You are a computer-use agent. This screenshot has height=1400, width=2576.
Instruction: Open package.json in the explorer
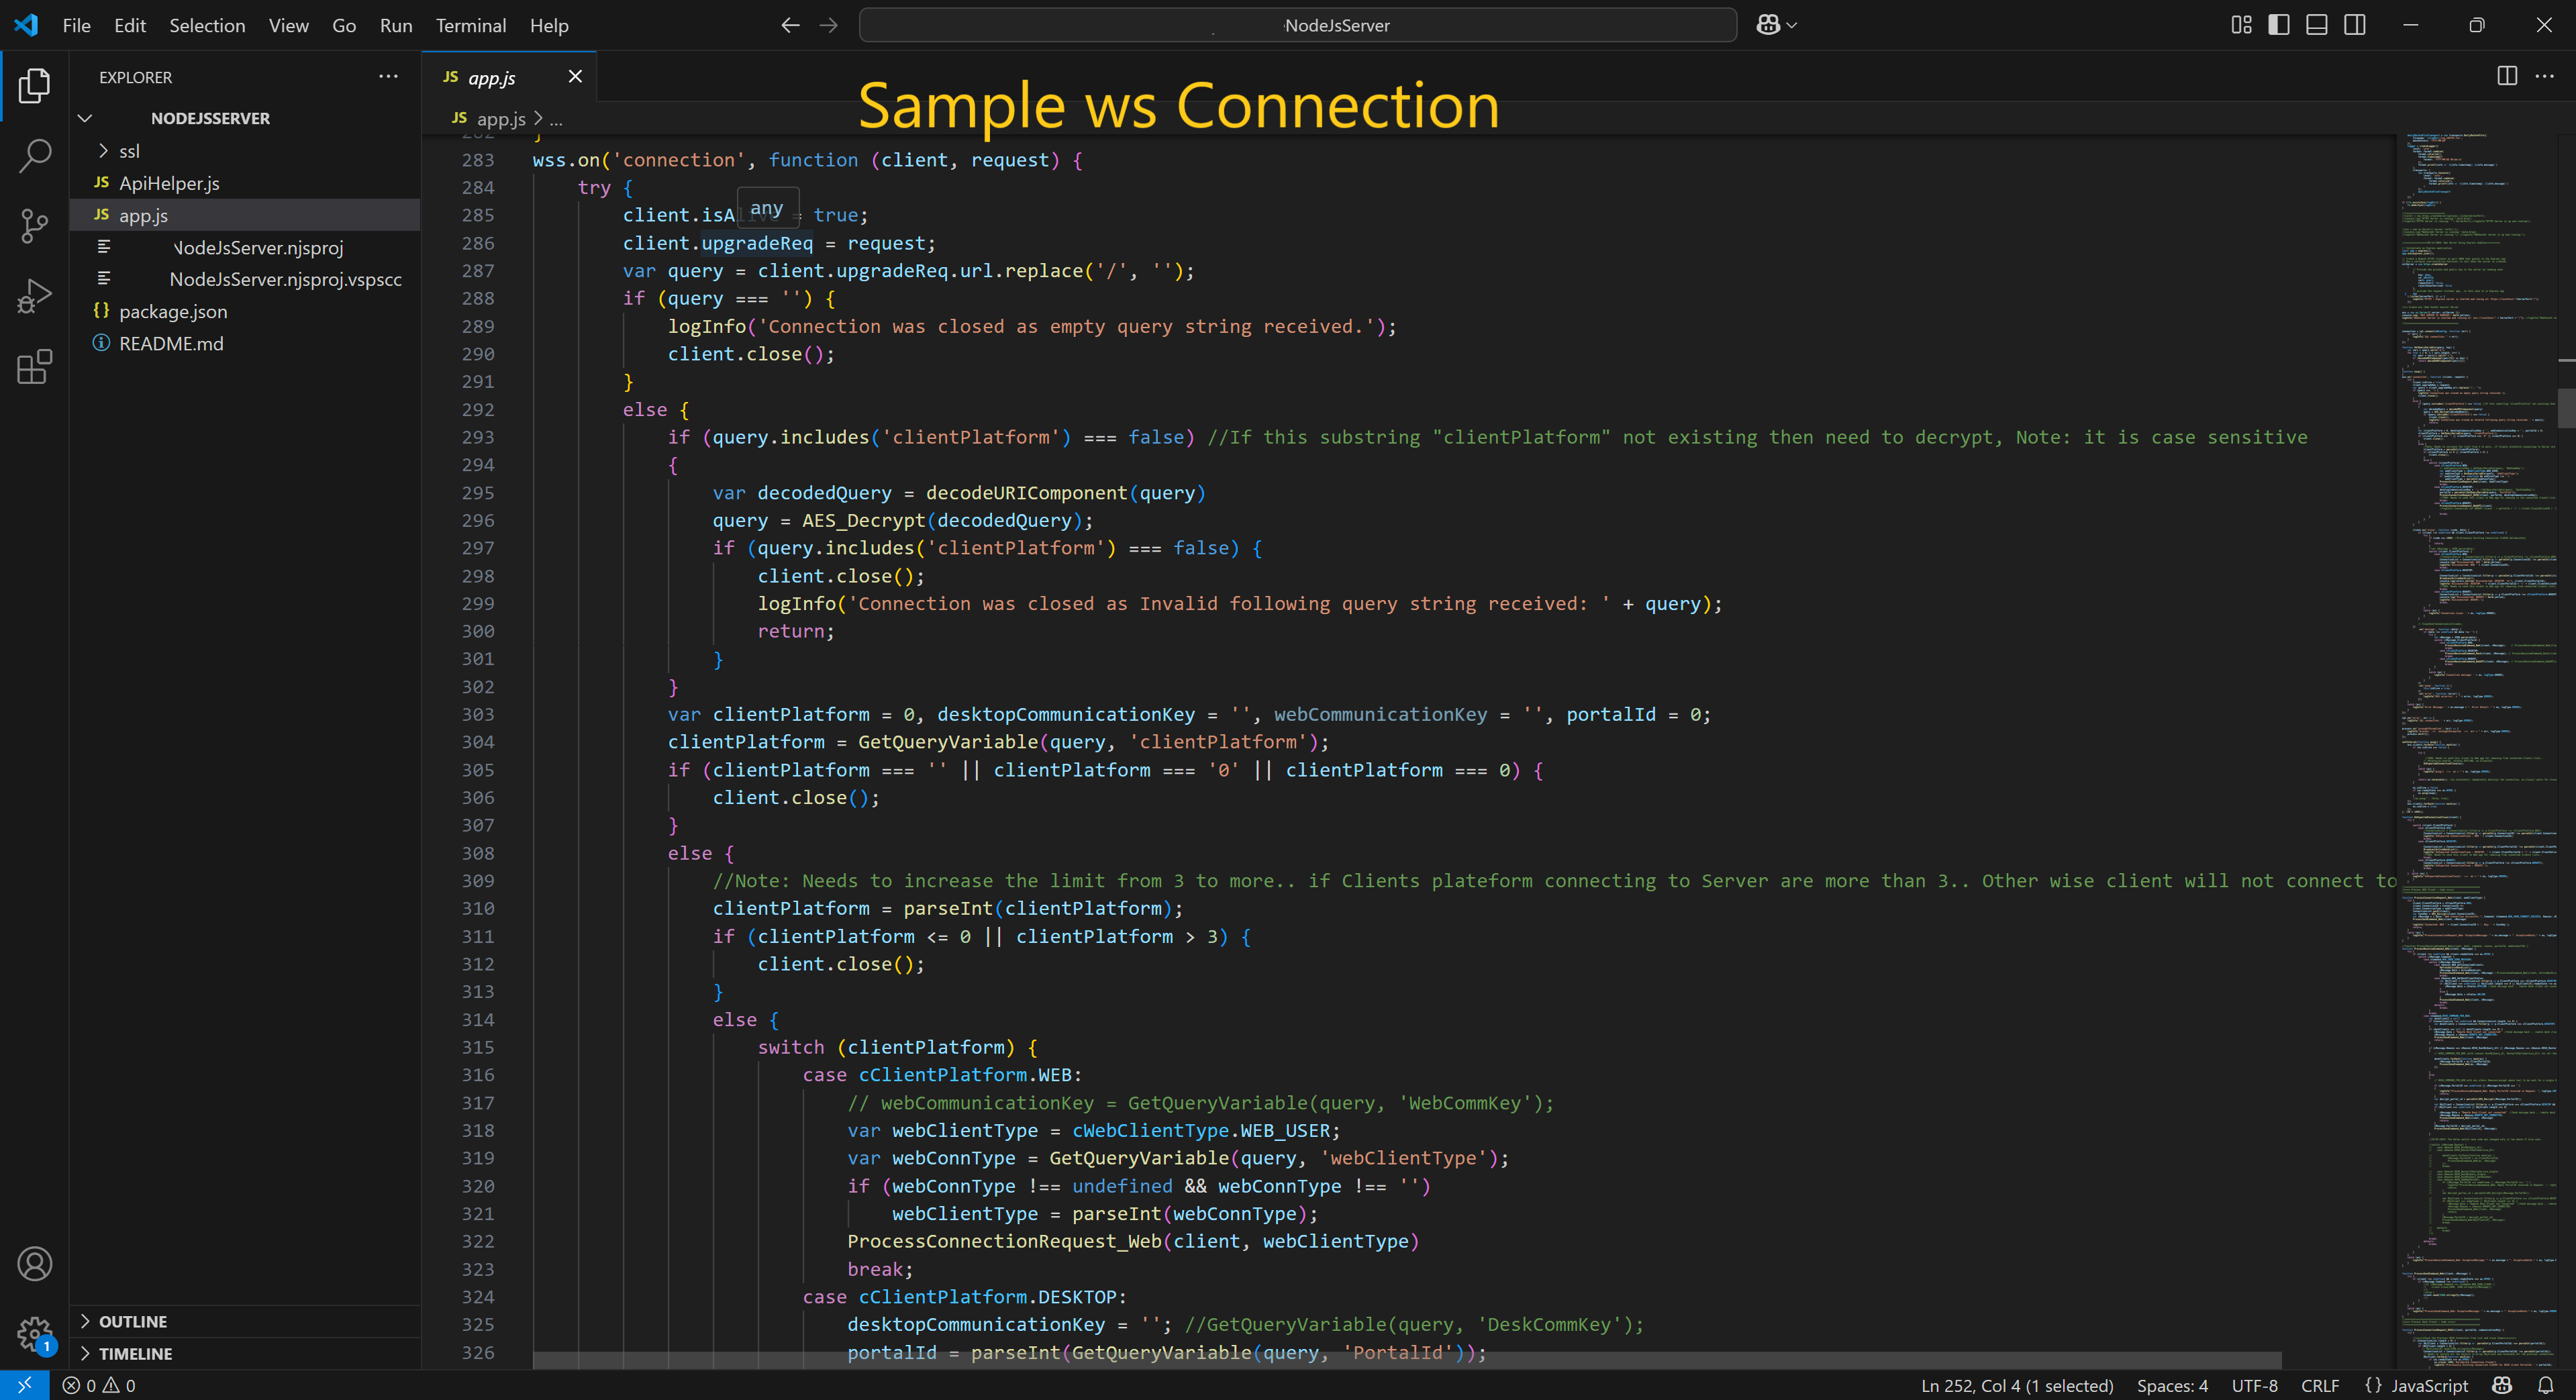point(245,311)
